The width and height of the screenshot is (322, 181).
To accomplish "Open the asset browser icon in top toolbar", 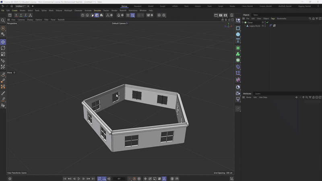I will (x=10, y=15).
